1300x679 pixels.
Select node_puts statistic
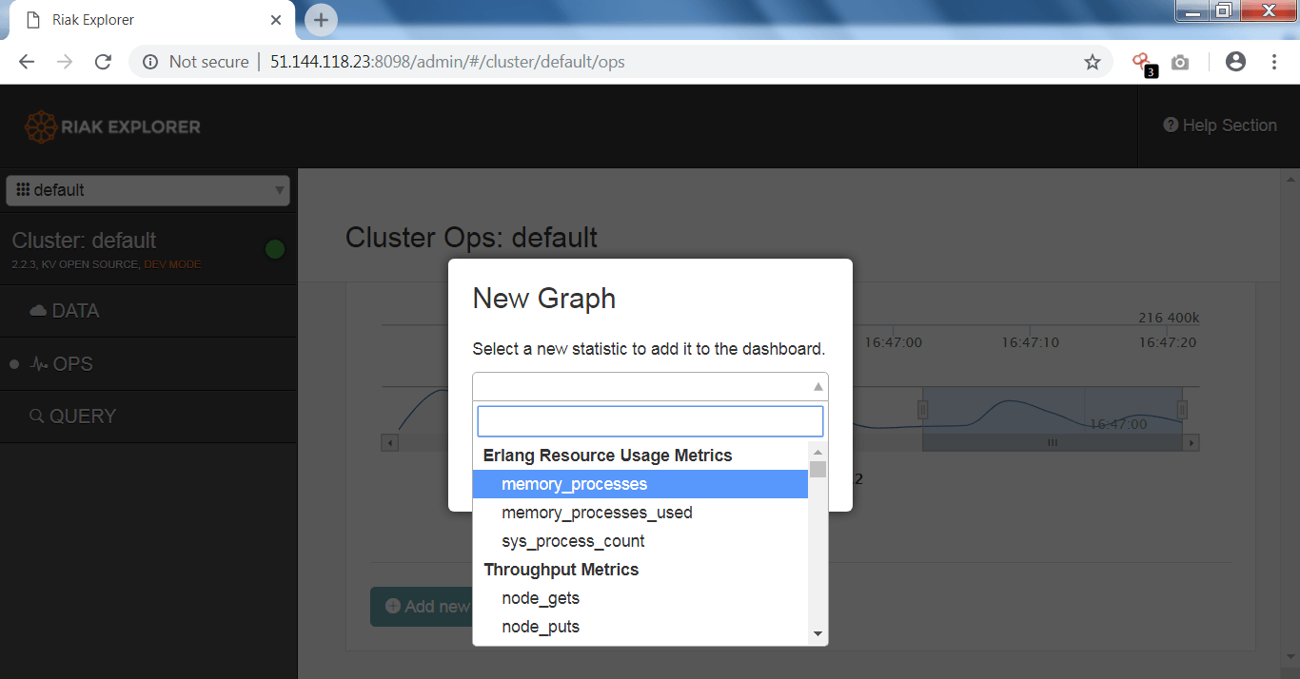pyautogui.click(x=640, y=627)
